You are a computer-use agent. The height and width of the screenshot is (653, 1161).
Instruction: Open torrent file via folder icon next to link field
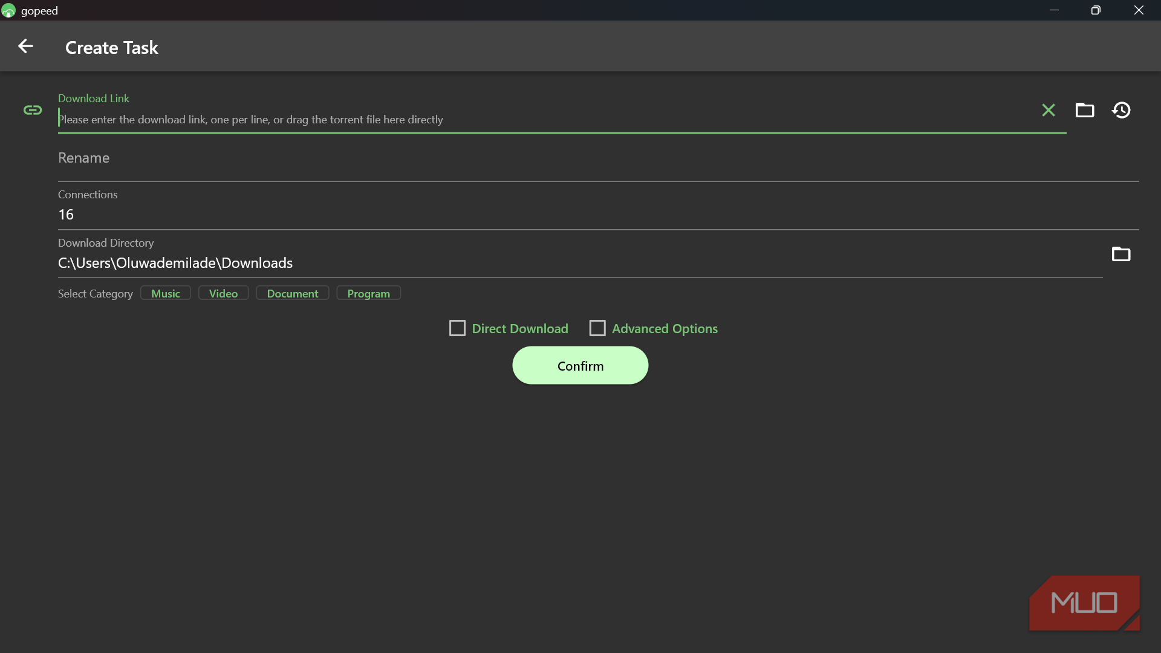[x=1085, y=110]
